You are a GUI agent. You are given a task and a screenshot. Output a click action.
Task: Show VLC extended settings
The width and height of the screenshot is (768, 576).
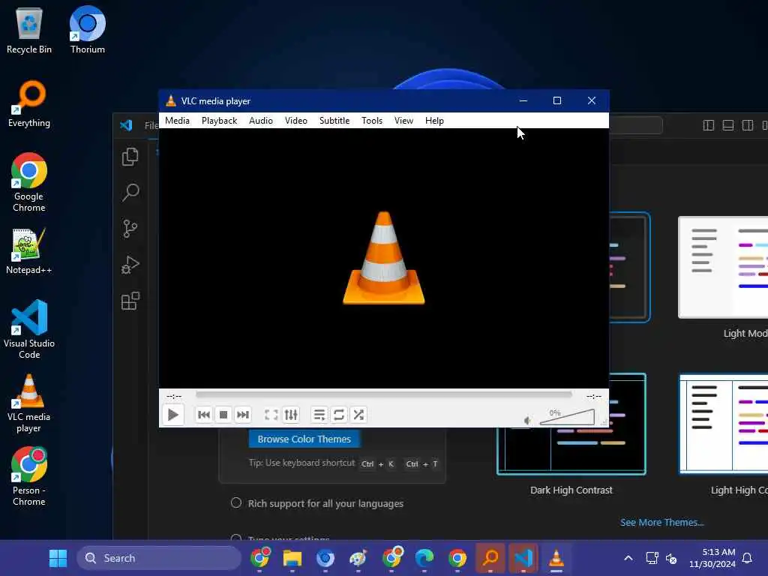[x=291, y=415]
